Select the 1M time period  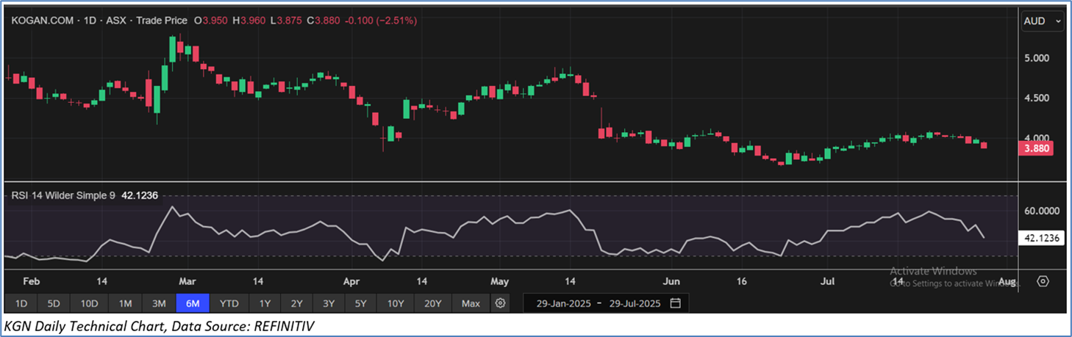click(x=125, y=303)
